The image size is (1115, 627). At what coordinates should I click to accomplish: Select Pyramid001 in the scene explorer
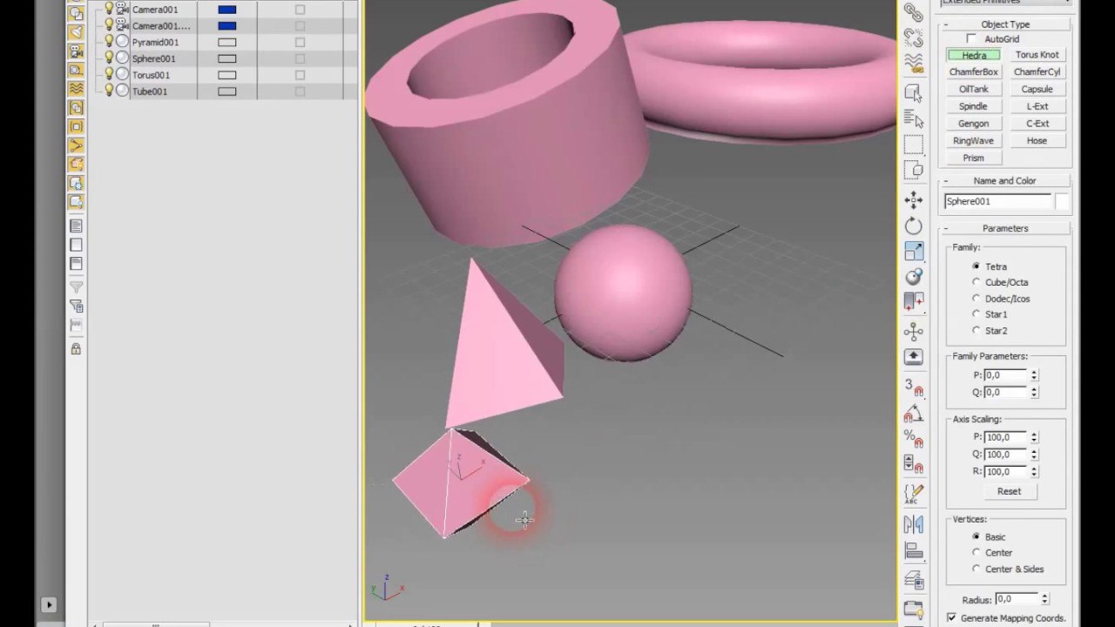(155, 42)
